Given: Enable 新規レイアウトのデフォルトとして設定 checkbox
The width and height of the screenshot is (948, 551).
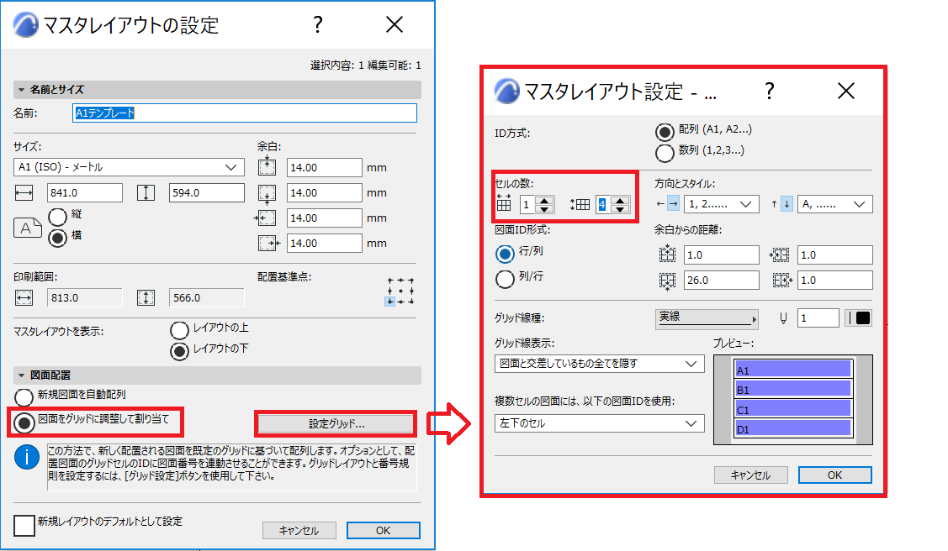Looking at the screenshot, I should (24, 525).
